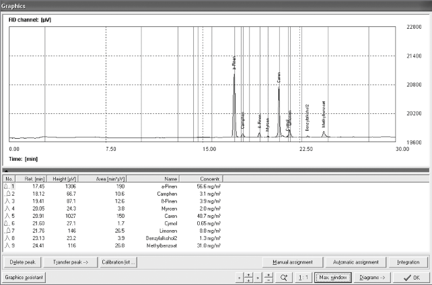Click the plus scale button
The width and height of the screenshot is (432, 285).
point(268,275)
